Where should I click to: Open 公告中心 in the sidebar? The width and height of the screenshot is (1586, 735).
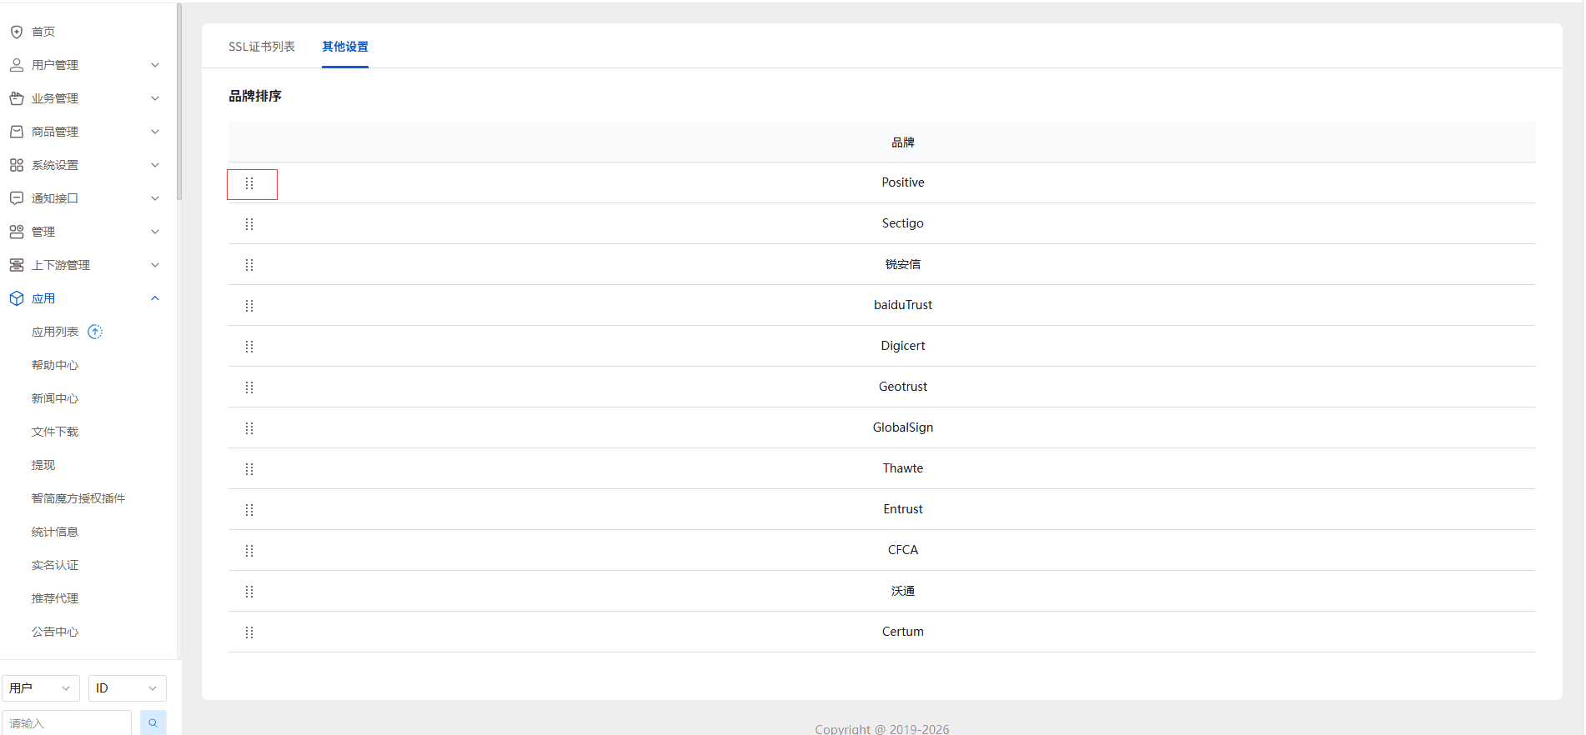pyautogui.click(x=55, y=632)
